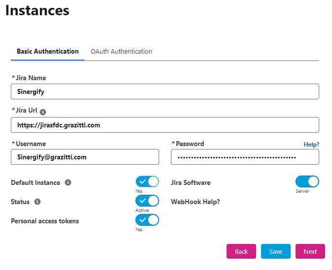Focus the Jira Url input field
Image resolution: width=332 pixels, height=270 pixels.
pos(165,125)
